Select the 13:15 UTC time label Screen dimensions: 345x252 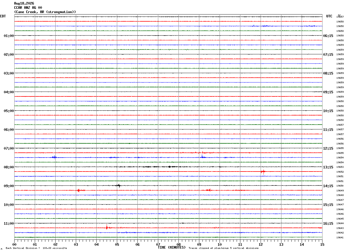328,167
